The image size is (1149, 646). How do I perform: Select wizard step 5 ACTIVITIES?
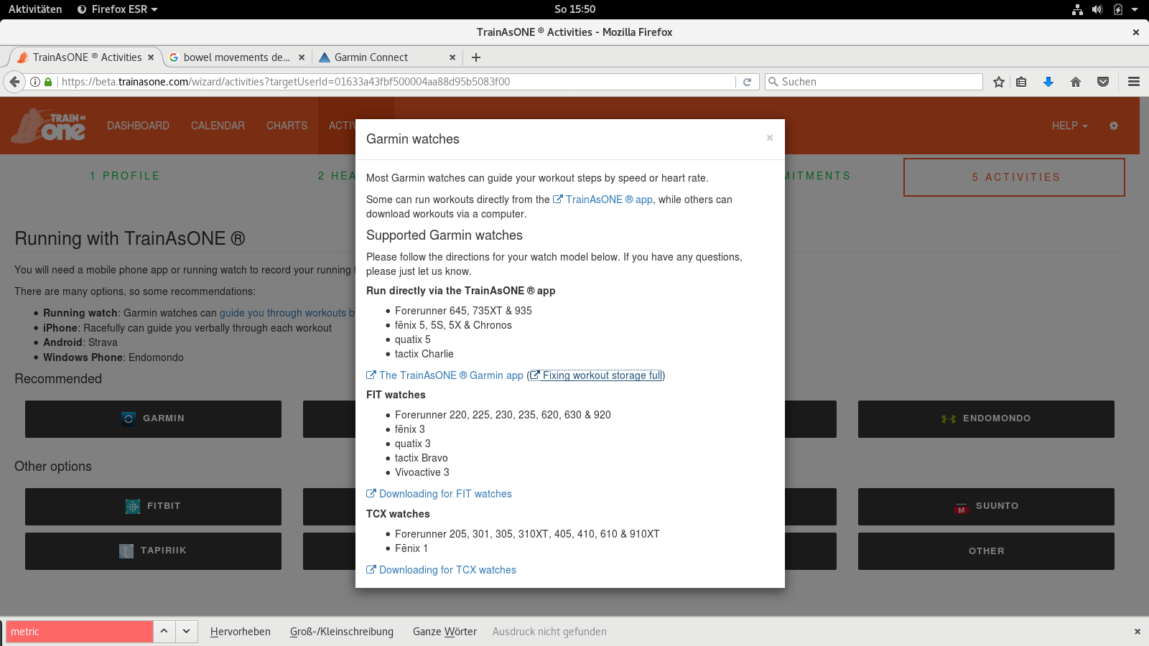1015,177
